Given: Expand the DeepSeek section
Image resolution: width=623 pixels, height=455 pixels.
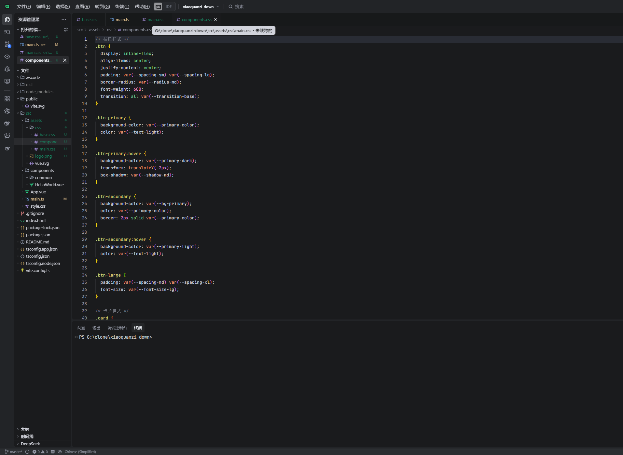Looking at the screenshot, I should 30,444.
